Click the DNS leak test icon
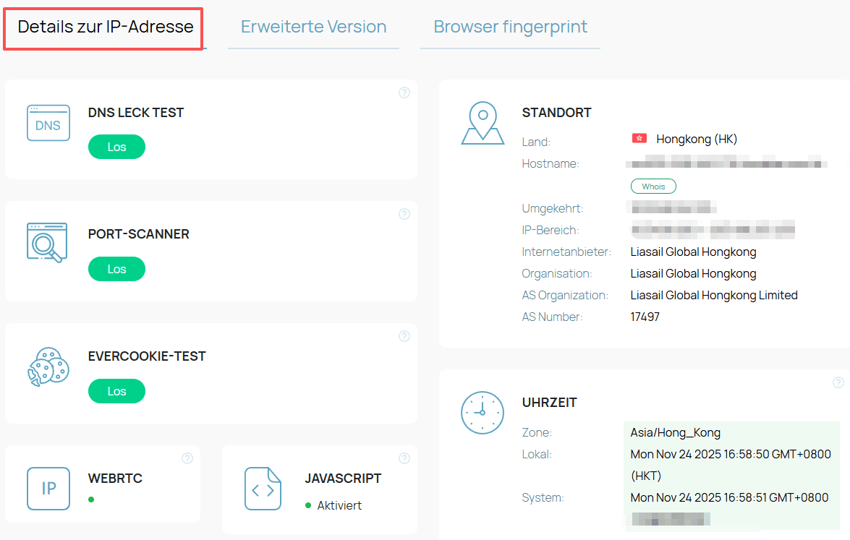The width and height of the screenshot is (850, 540). coord(48,123)
